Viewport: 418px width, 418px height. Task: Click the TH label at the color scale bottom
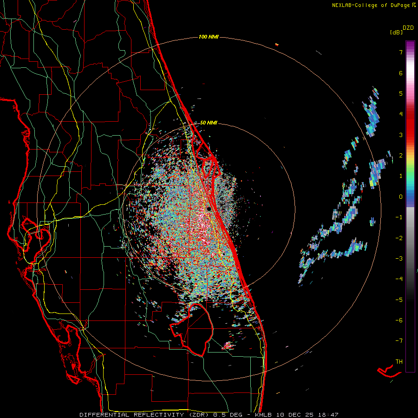pos(399,362)
